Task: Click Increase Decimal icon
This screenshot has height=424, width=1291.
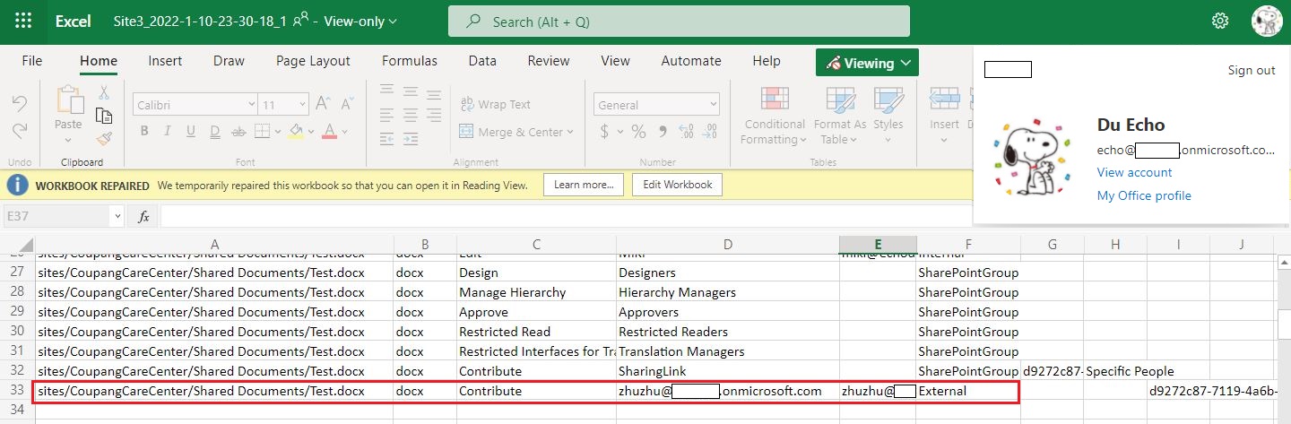Action: click(x=686, y=132)
